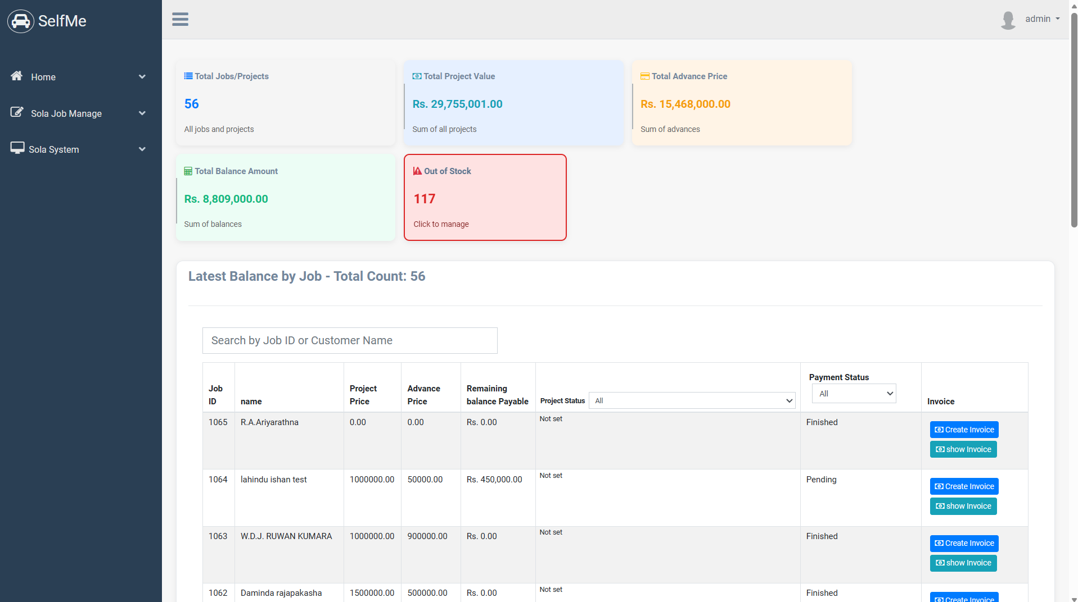Create Invoice for job 1064

coord(964,486)
